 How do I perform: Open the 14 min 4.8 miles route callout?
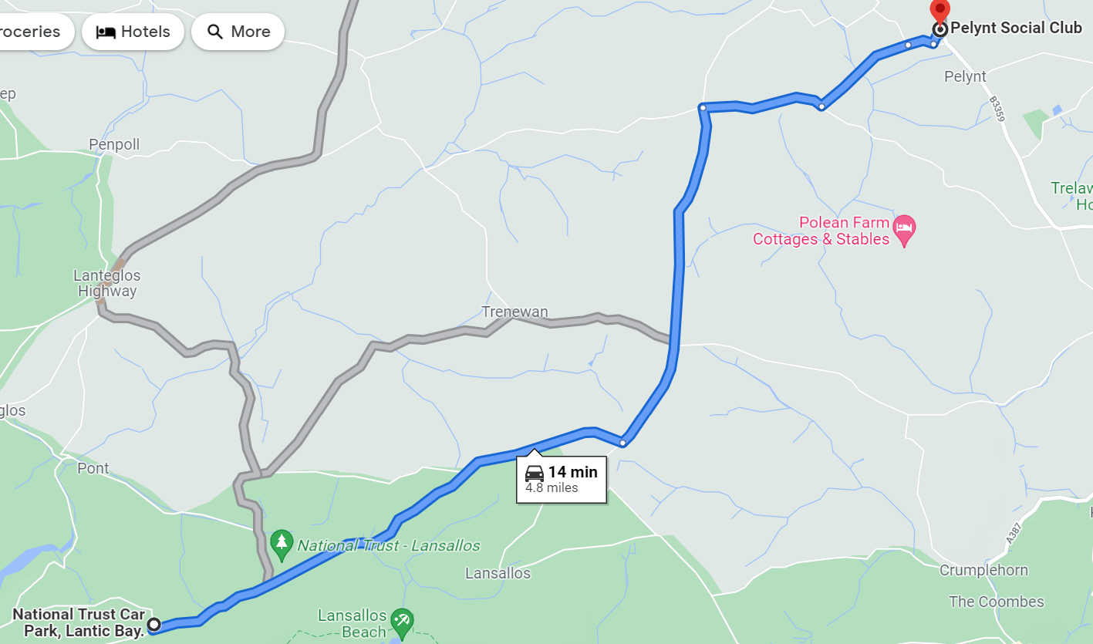tap(561, 480)
